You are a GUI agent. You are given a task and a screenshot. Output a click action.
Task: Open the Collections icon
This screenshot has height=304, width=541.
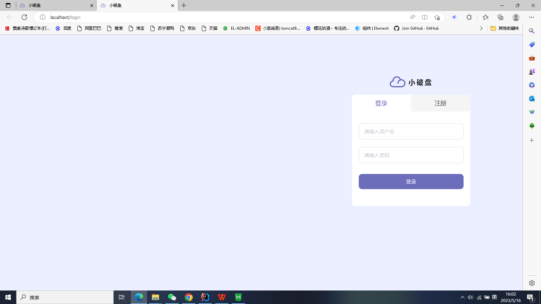(500, 17)
